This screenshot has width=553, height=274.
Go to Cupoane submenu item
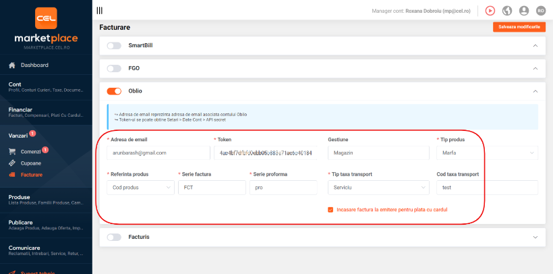(x=30, y=163)
